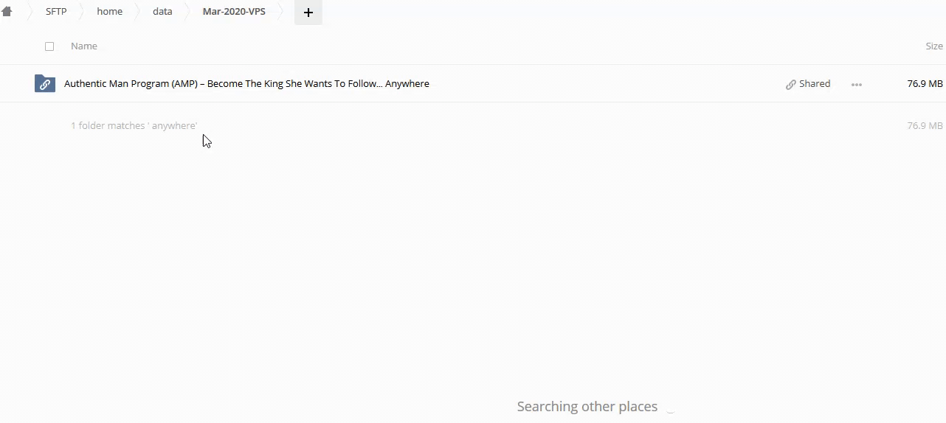The height and width of the screenshot is (423, 946).
Task: Click the chain link icon beside Shared
Action: click(x=791, y=84)
